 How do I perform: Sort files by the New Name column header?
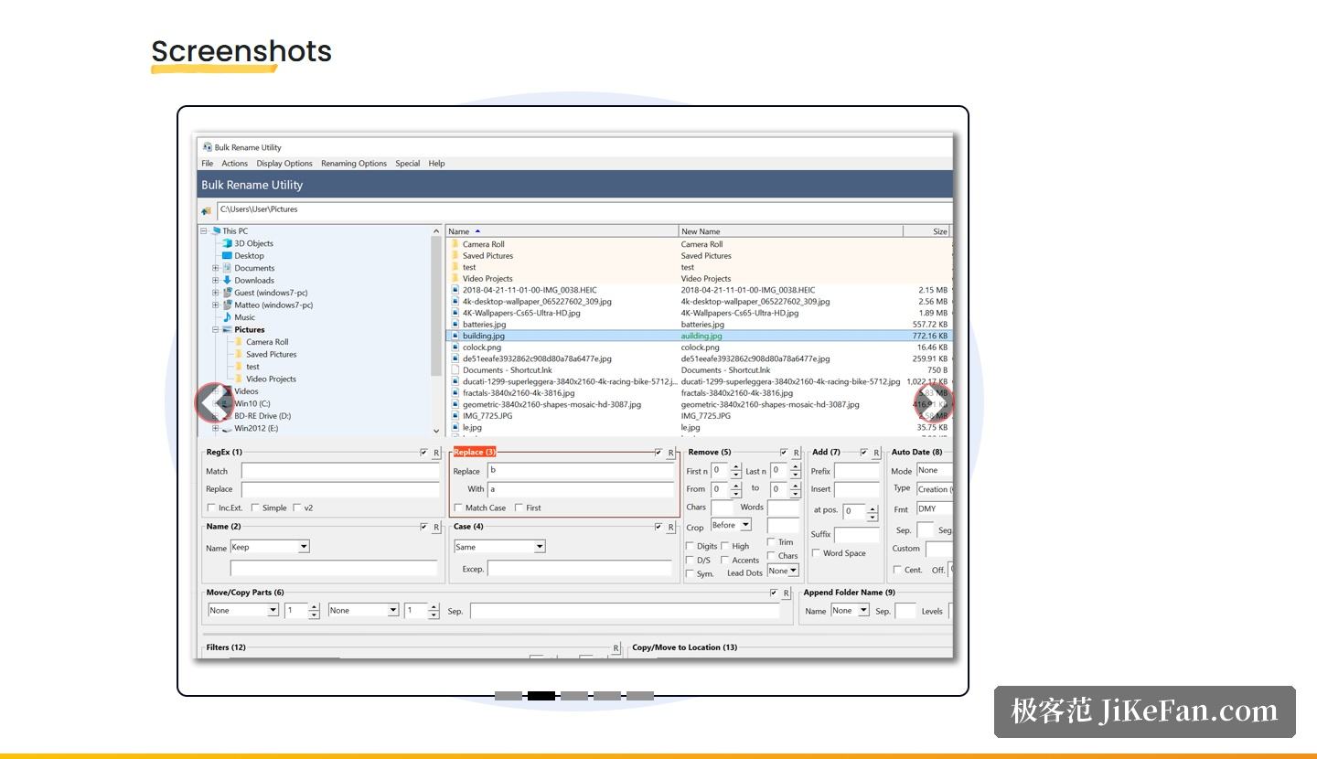[790, 231]
